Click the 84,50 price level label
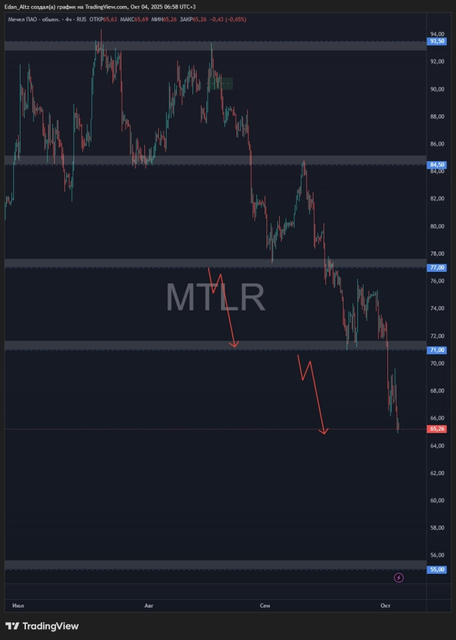 [437, 164]
